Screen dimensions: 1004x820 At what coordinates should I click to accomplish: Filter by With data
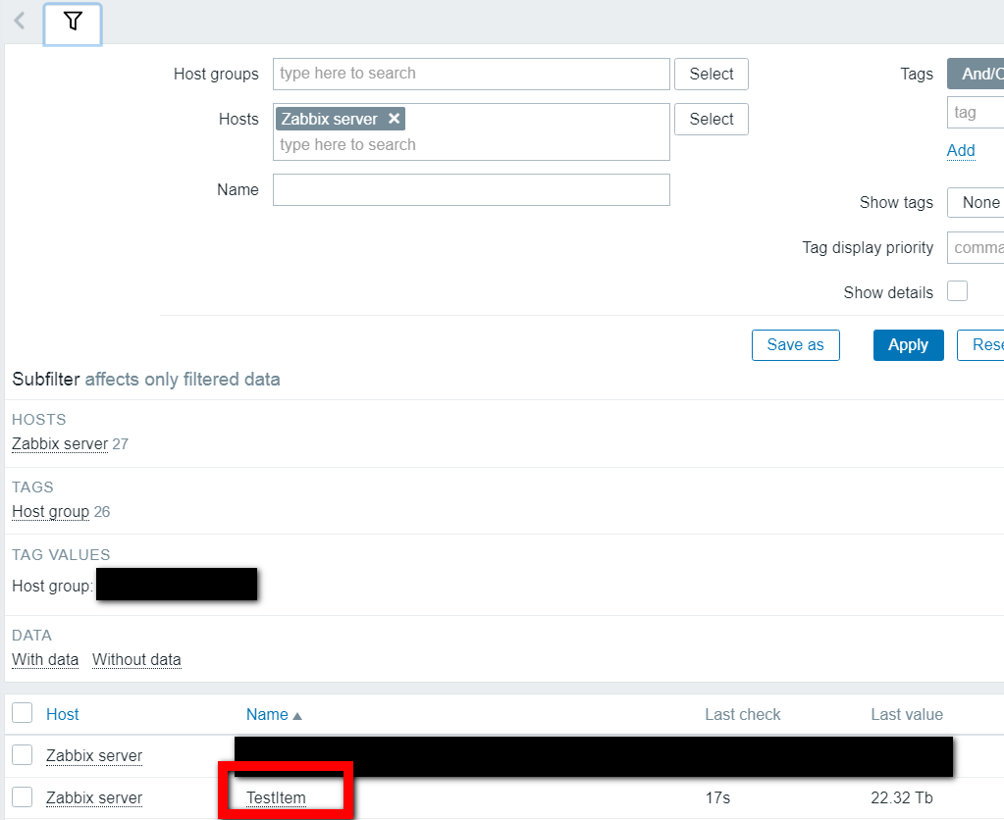click(45, 659)
